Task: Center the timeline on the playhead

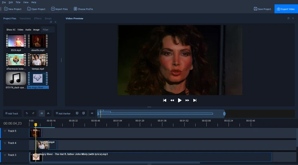Action: click(x=92, y=113)
